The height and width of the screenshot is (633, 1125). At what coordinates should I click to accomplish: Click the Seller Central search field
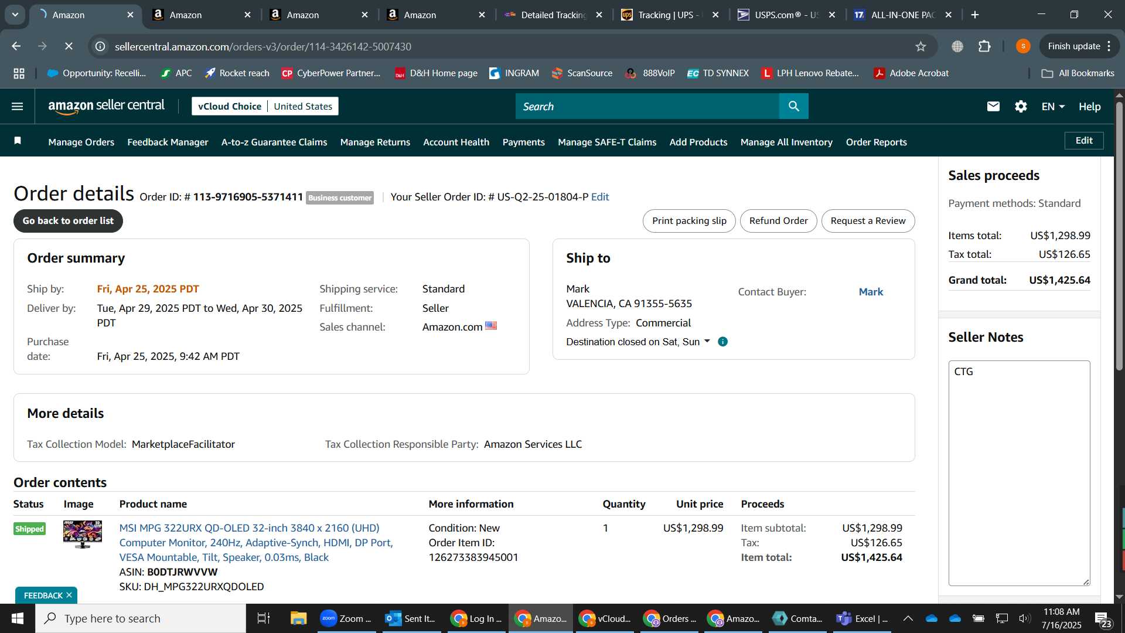click(647, 106)
